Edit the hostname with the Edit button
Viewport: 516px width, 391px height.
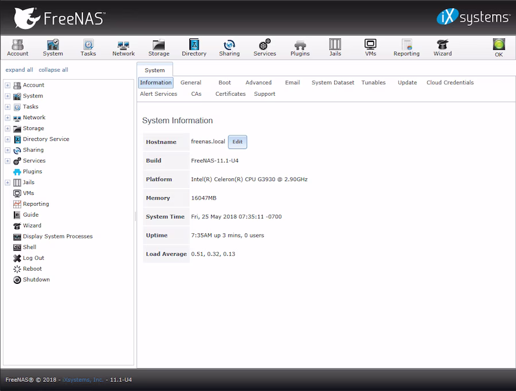click(x=237, y=142)
